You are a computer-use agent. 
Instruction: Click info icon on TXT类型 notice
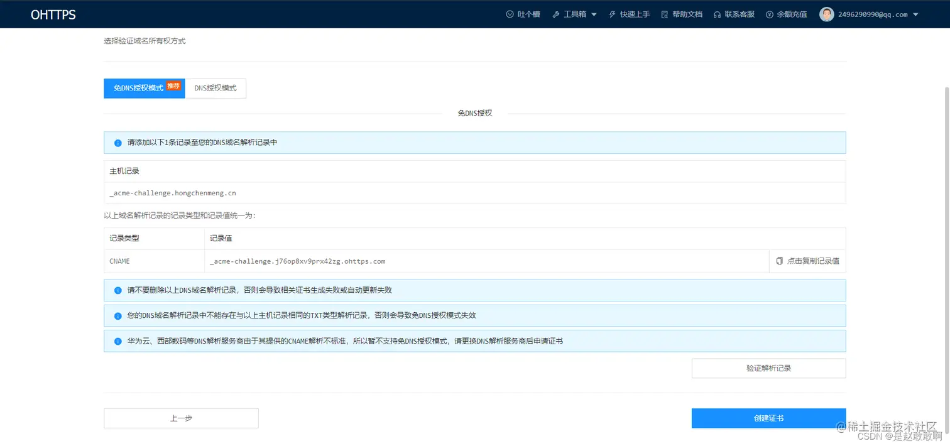(x=117, y=316)
